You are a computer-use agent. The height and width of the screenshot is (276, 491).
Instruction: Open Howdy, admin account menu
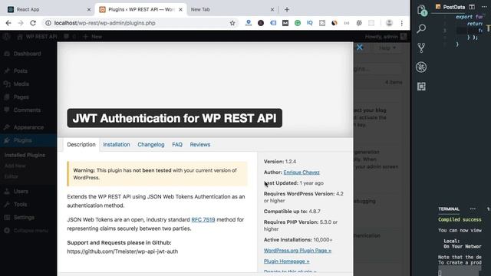pos(385,37)
